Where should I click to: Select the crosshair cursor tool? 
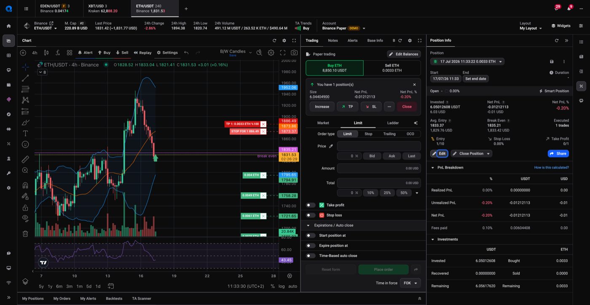[x=25, y=67]
